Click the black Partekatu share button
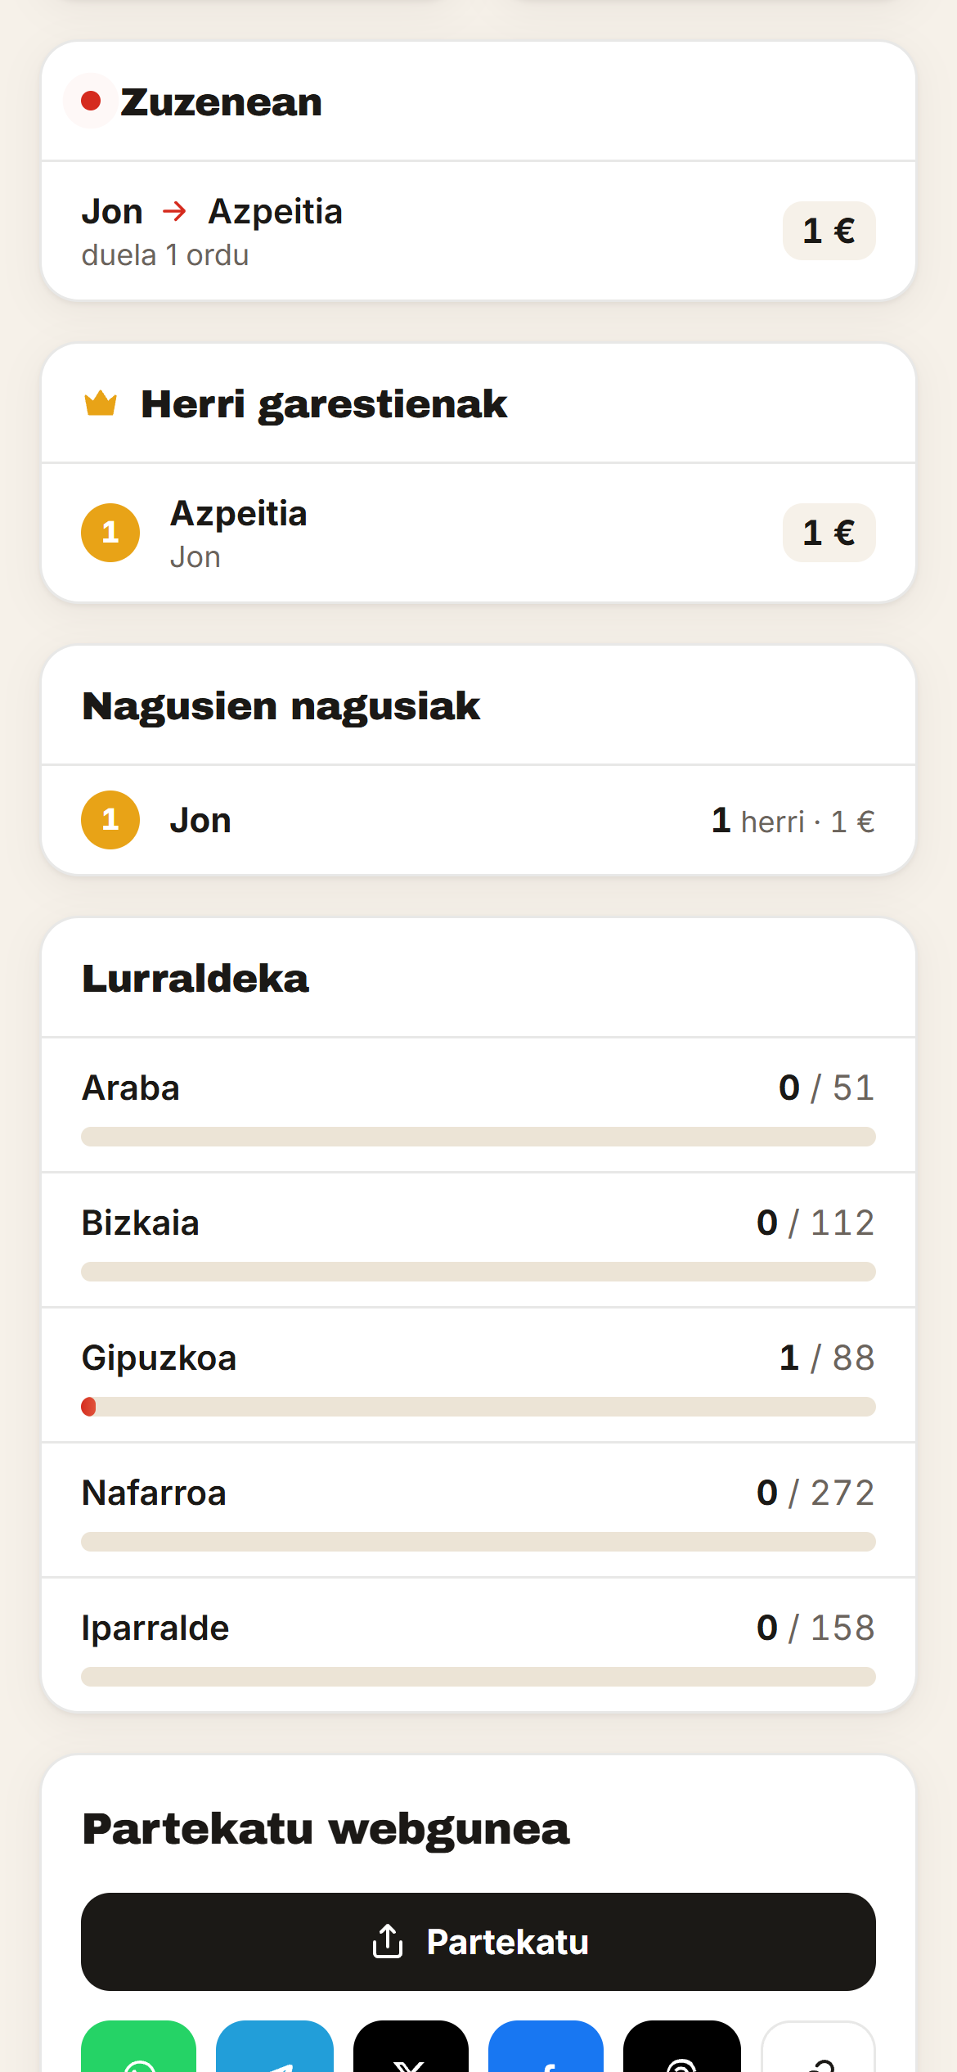Viewport: 957px width, 2072px height. [478, 1941]
